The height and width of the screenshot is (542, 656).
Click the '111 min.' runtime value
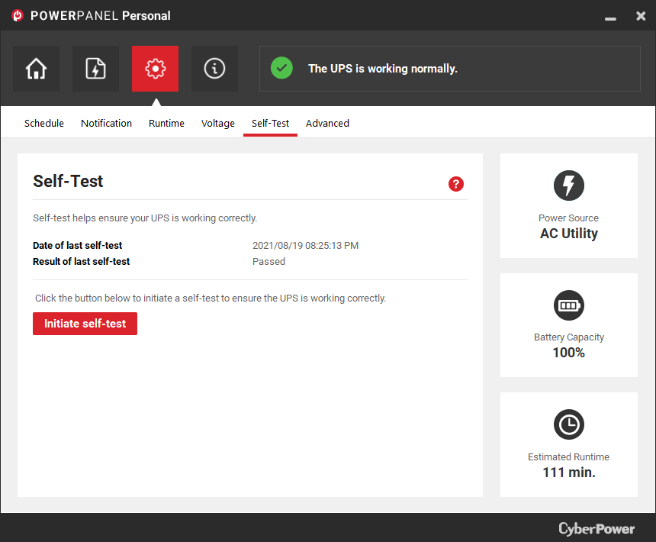click(569, 473)
